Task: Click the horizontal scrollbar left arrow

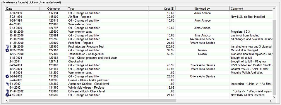Action: [7, 101]
